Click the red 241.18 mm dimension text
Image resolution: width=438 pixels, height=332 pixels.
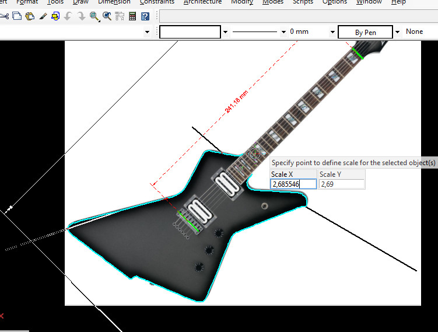[236, 102]
